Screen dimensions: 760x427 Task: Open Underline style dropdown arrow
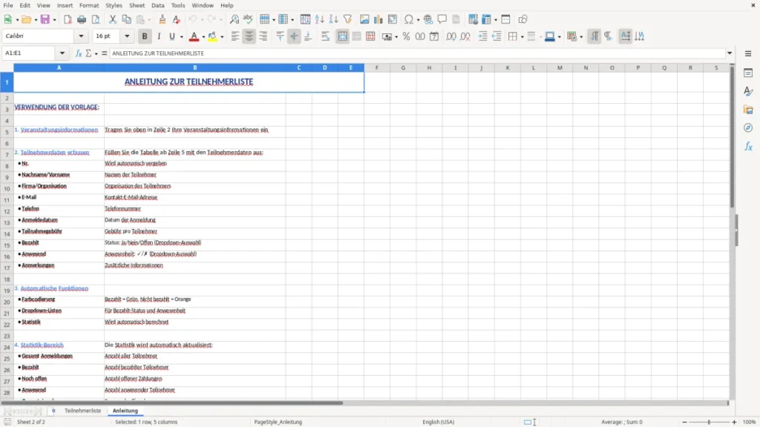click(x=182, y=37)
